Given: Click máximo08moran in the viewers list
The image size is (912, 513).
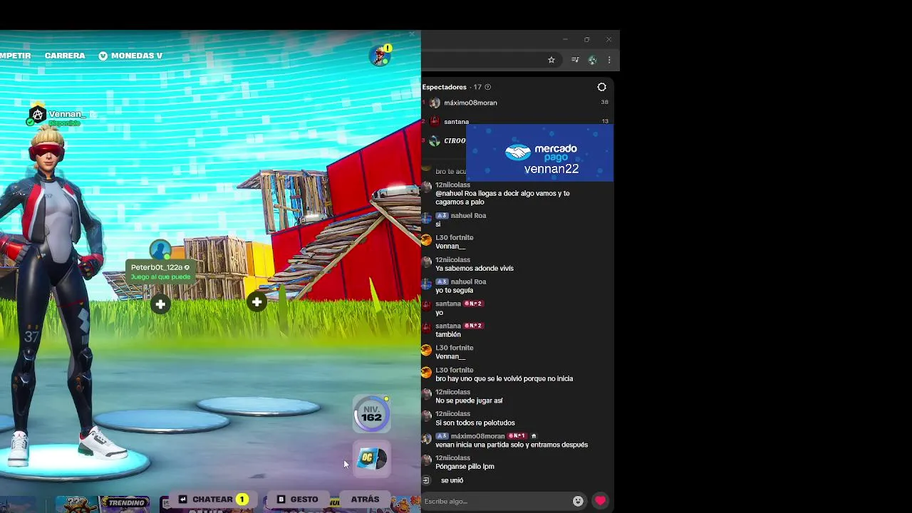Looking at the screenshot, I should pyautogui.click(x=470, y=103).
